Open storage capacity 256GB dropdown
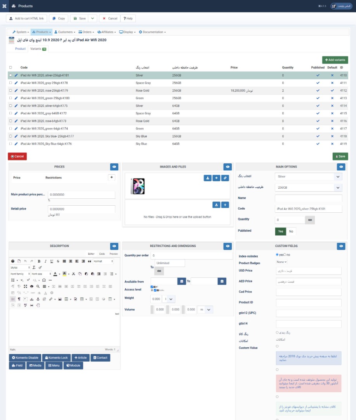This screenshot has height=420, width=356. click(308, 187)
